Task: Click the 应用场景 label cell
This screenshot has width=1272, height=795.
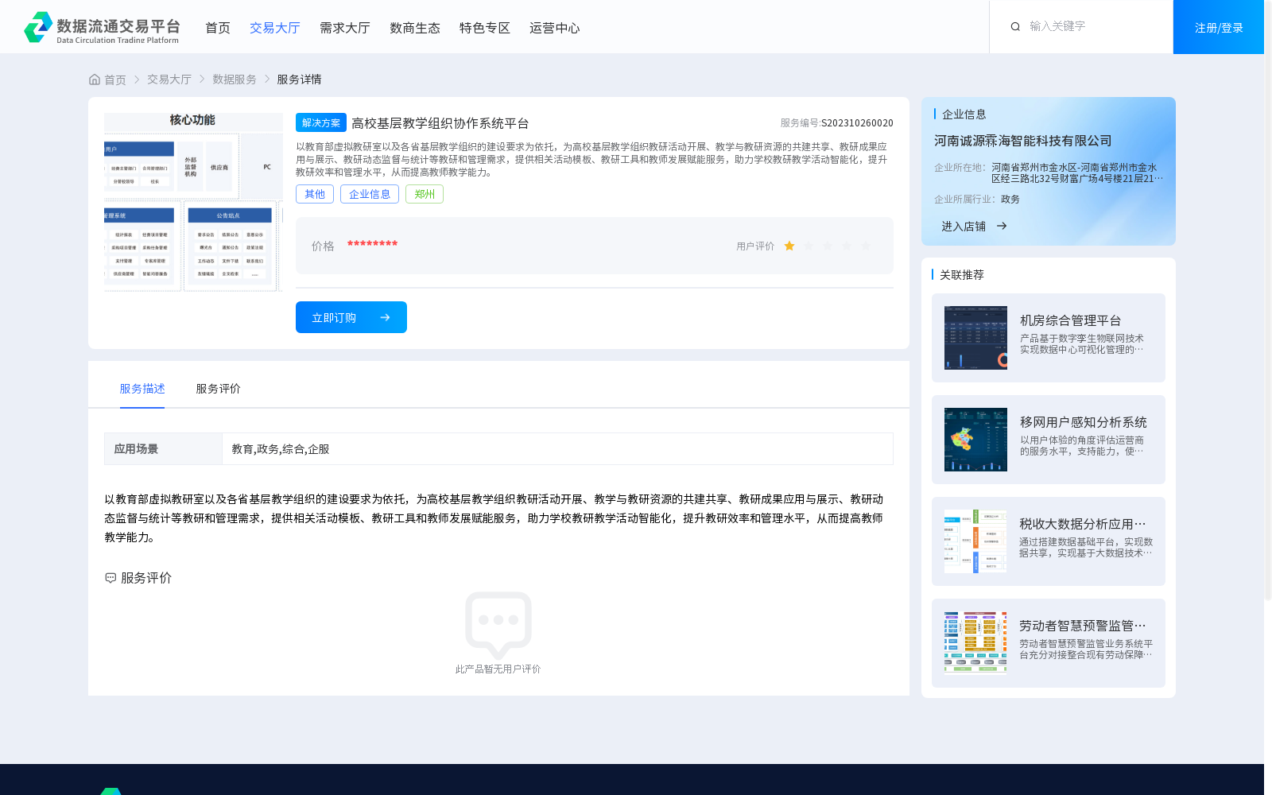Action: click(163, 448)
